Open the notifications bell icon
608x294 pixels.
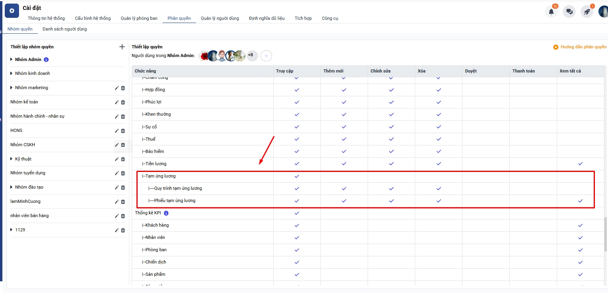pos(551,11)
